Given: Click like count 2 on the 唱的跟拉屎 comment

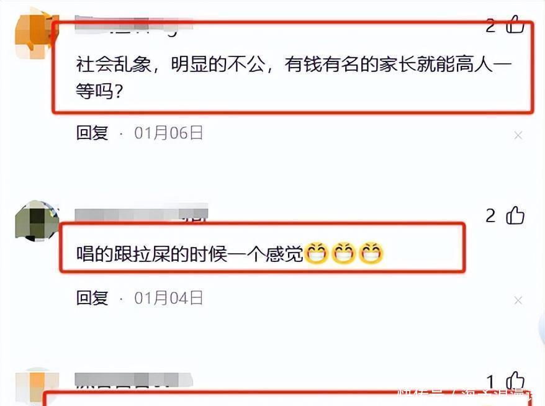Looking at the screenshot, I should tap(490, 216).
